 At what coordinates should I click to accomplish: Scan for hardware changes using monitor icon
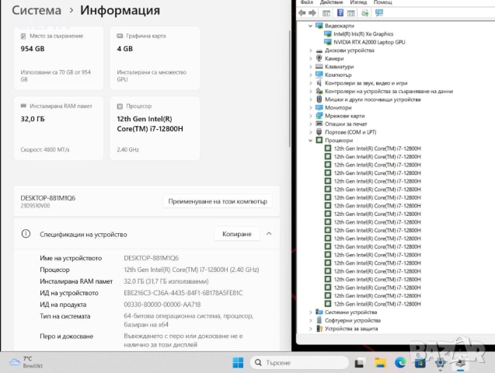tap(379, 13)
